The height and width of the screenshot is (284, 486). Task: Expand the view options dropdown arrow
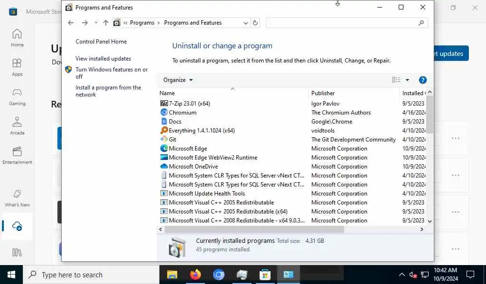[x=407, y=80]
